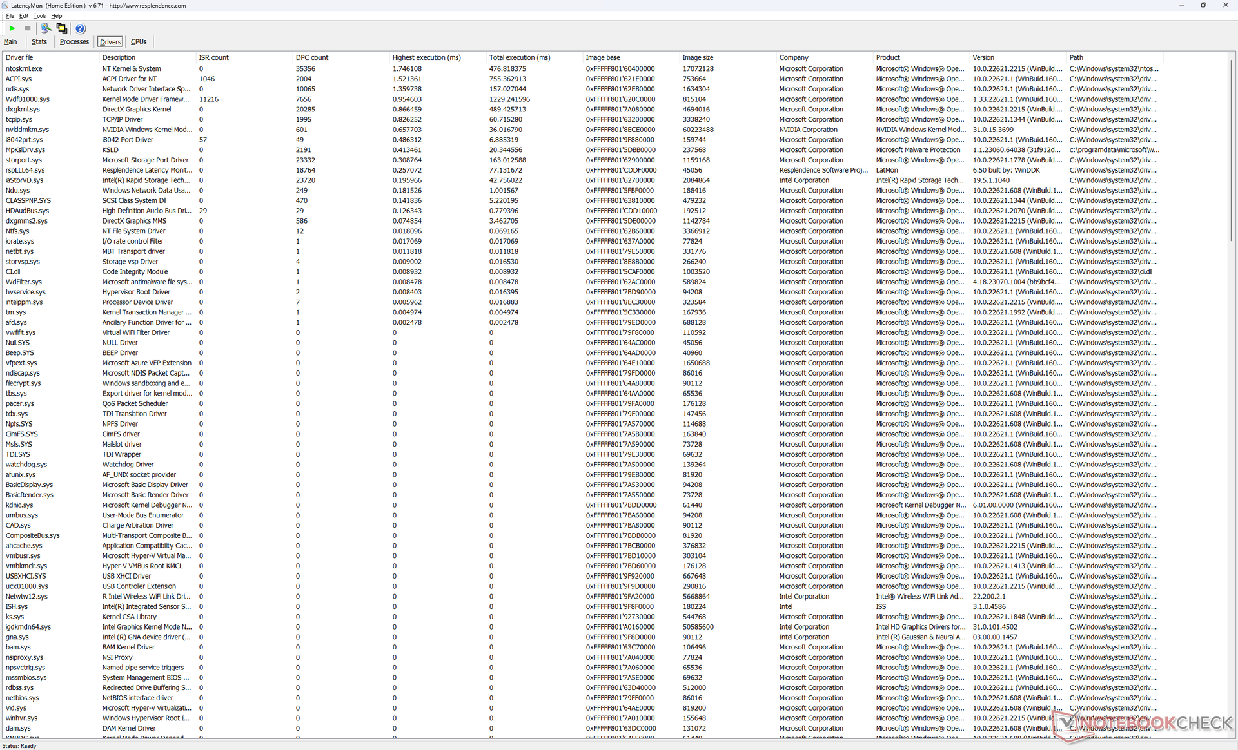Sort by Total execution (ms) column header

pos(519,57)
